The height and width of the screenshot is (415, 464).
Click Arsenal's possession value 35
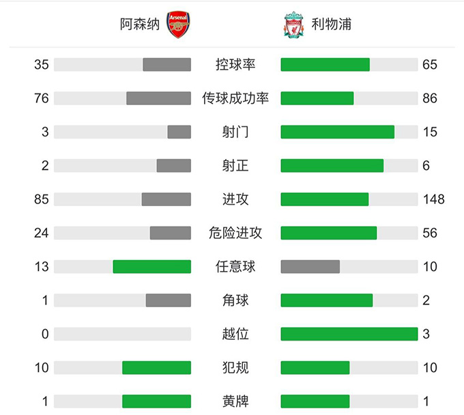point(42,65)
